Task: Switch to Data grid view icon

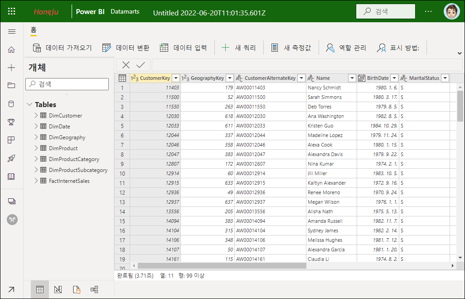Action: tap(40, 289)
